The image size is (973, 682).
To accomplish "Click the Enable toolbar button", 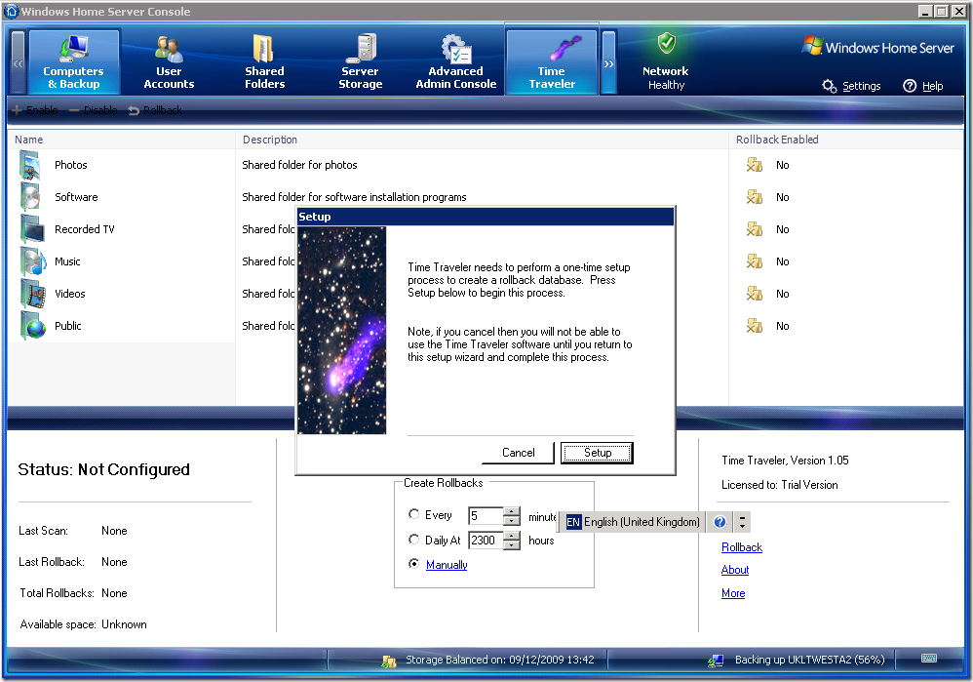I will click(x=35, y=110).
